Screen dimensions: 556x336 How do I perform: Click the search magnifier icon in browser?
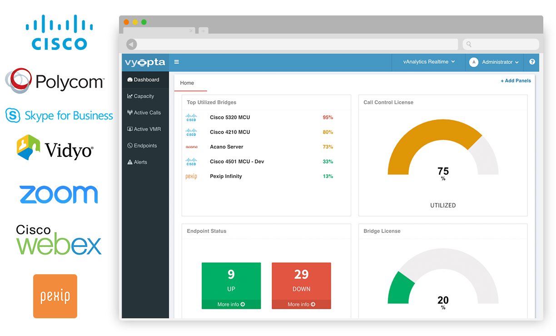click(469, 44)
